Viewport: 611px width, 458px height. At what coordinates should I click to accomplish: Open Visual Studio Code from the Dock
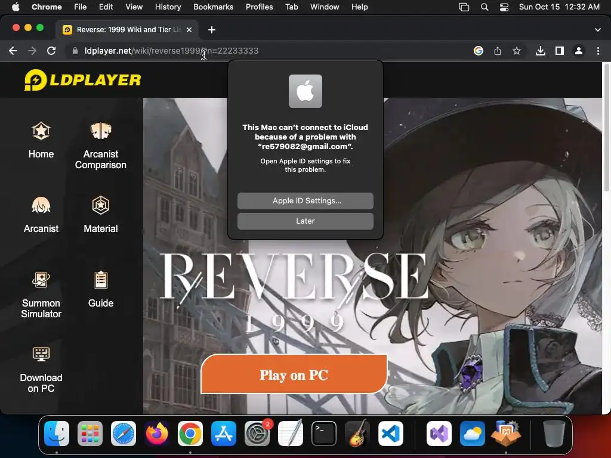pyautogui.click(x=390, y=434)
